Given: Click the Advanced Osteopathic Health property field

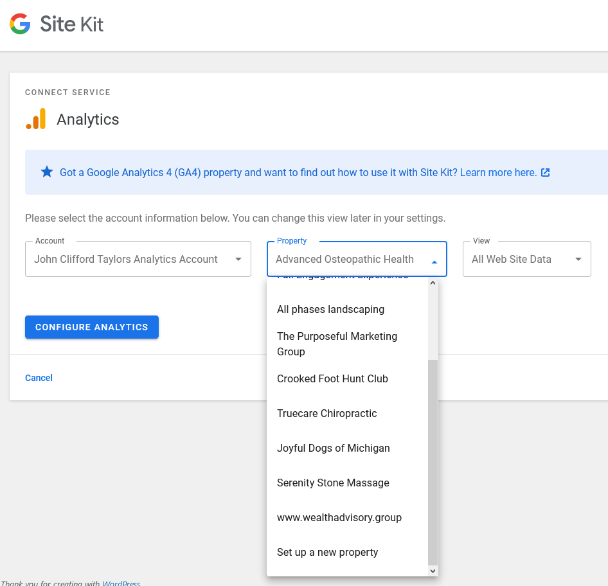Looking at the screenshot, I should 357,259.
